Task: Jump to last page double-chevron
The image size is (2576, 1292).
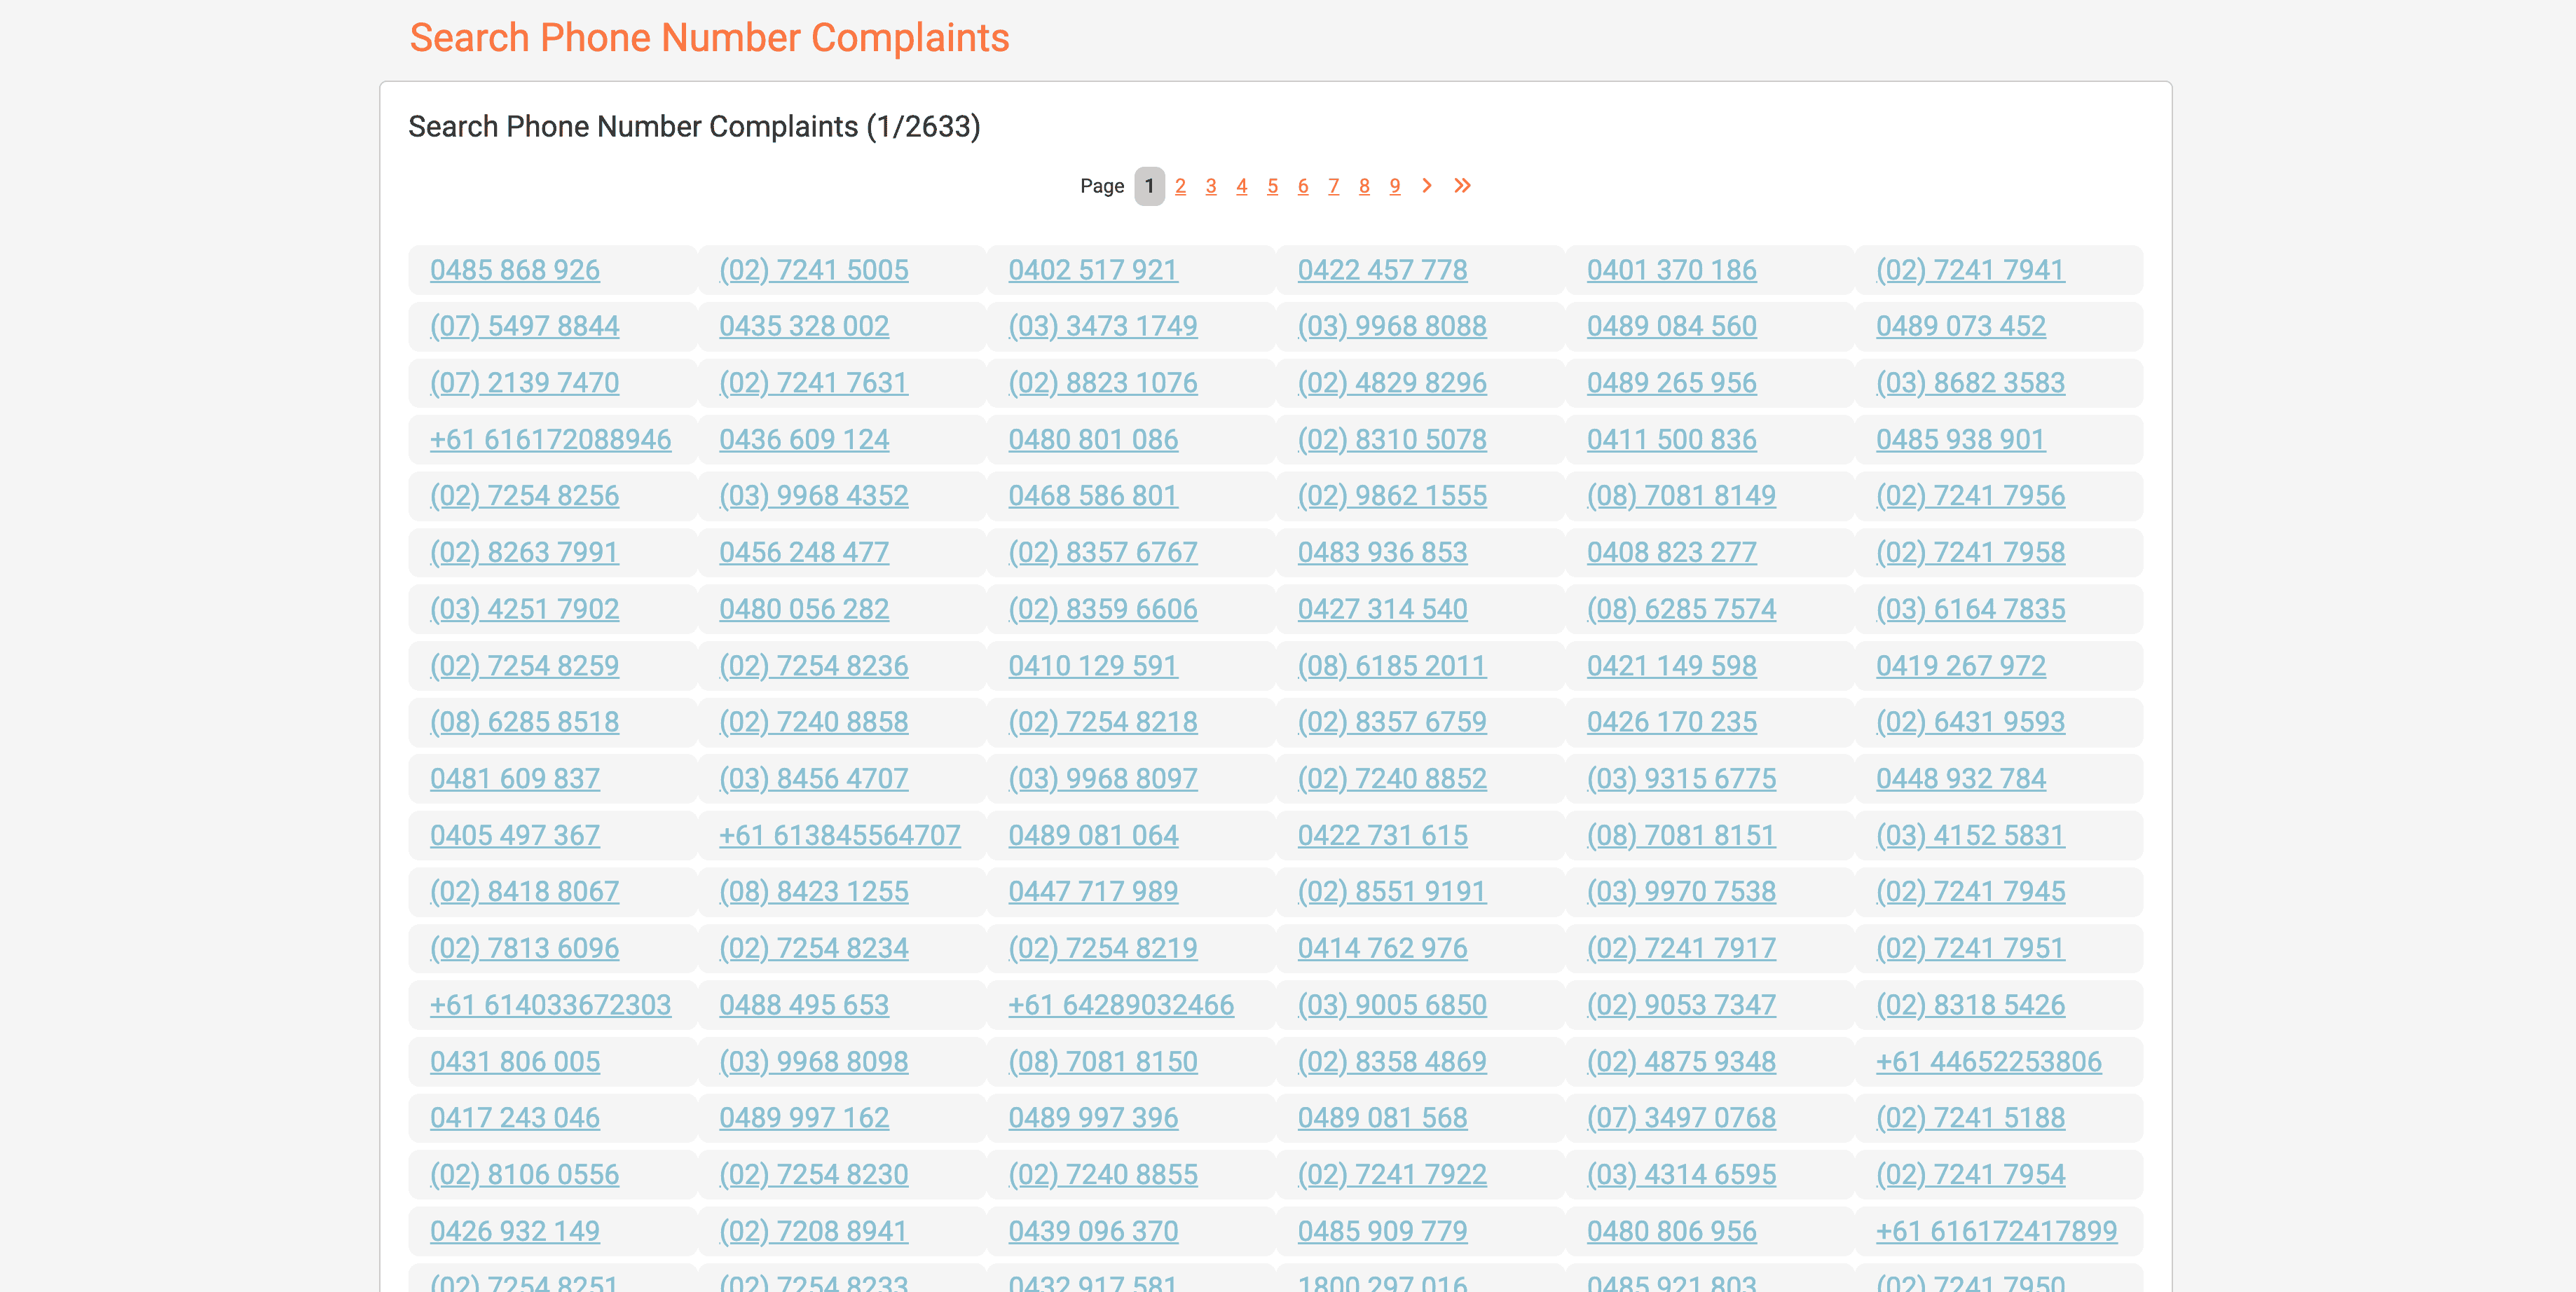Action: coord(1462,186)
